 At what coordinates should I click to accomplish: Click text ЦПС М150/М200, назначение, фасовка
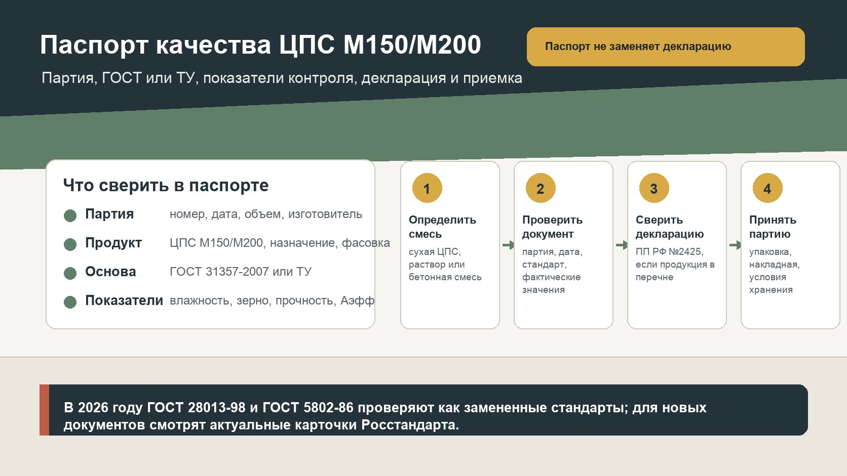pyautogui.click(x=280, y=243)
